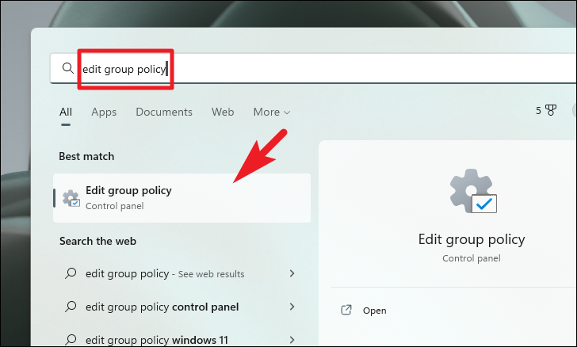Expand arrow for 'edit group policy control panel'
The height and width of the screenshot is (347, 577).
[292, 307]
